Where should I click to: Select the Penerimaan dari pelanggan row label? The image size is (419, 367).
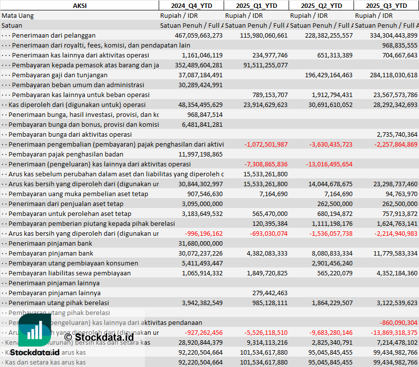tap(54, 35)
